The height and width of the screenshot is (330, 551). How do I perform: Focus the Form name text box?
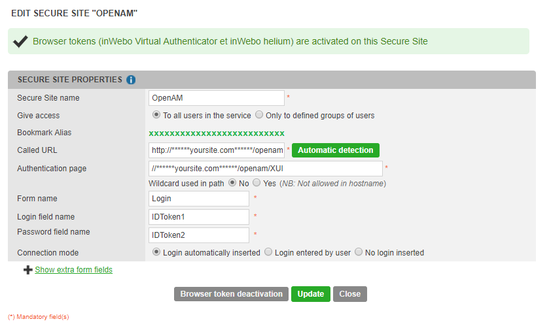(199, 199)
